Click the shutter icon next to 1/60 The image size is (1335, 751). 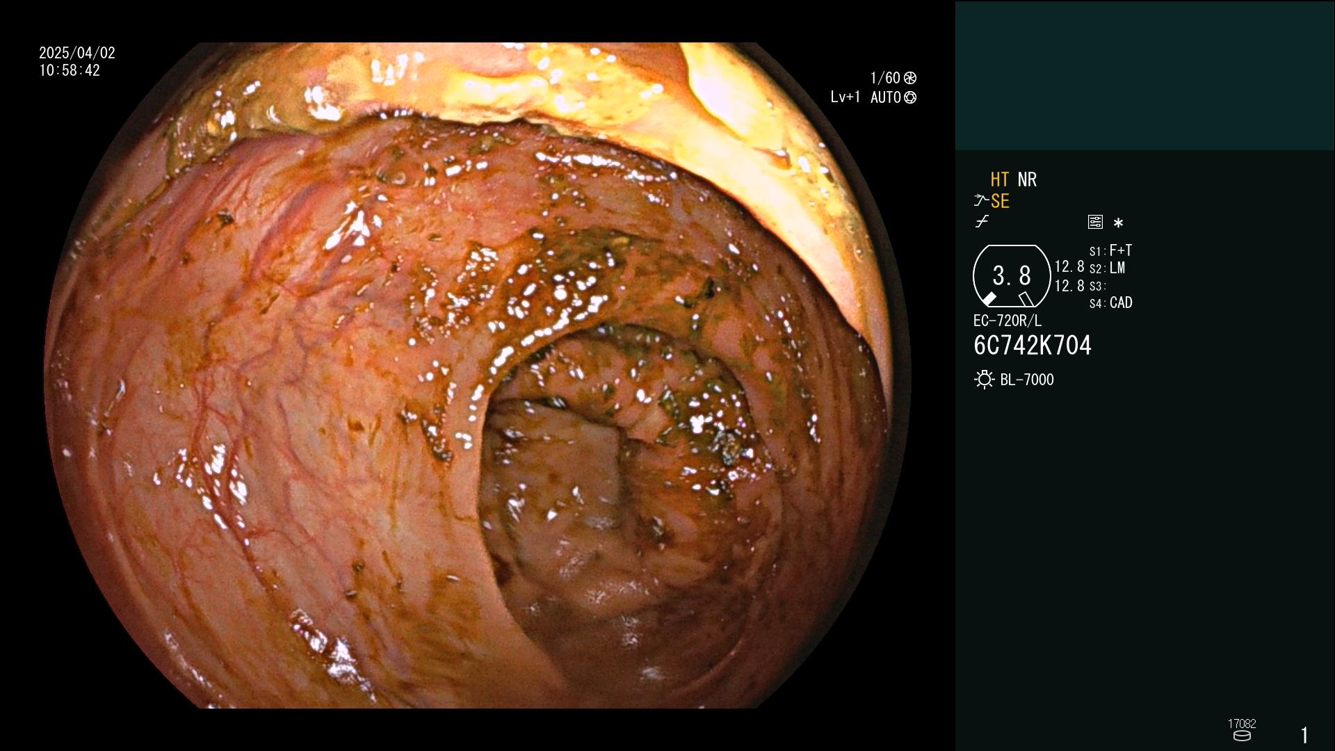point(910,78)
